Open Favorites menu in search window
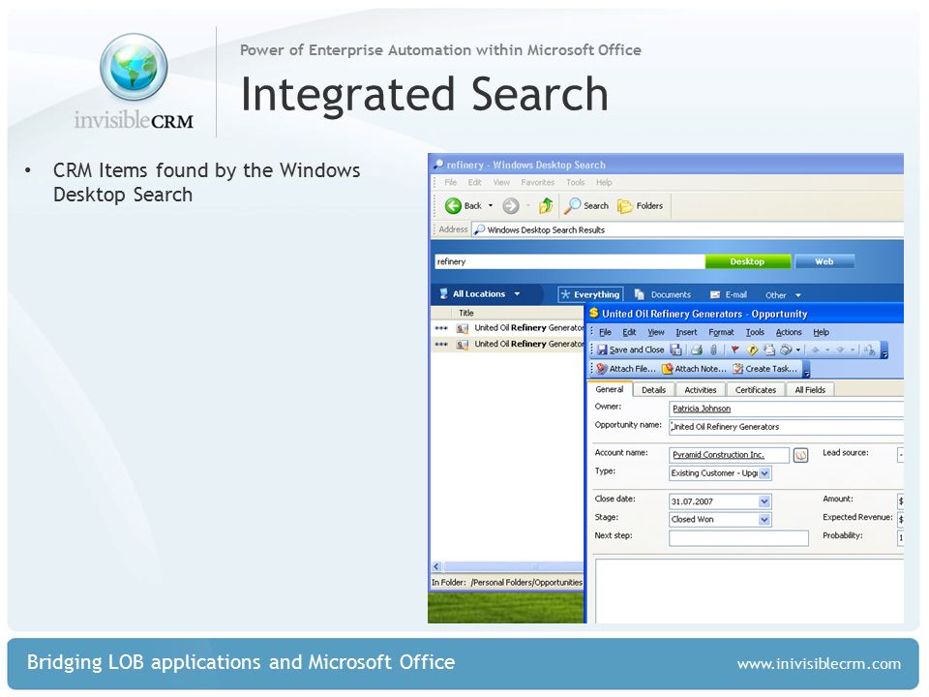929x697 pixels. coord(538,183)
